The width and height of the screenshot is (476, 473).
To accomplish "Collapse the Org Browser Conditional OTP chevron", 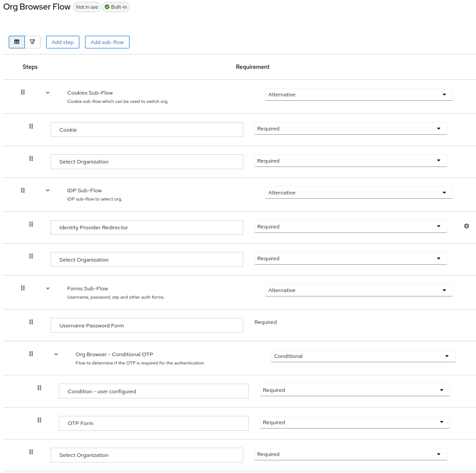I will [56, 354].
